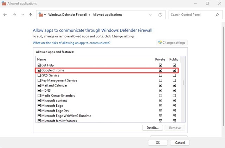This screenshot has width=225, height=148.
Task: Expand the breadcrumb chevron after Windows Defender Firewall
Action: (90, 15)
